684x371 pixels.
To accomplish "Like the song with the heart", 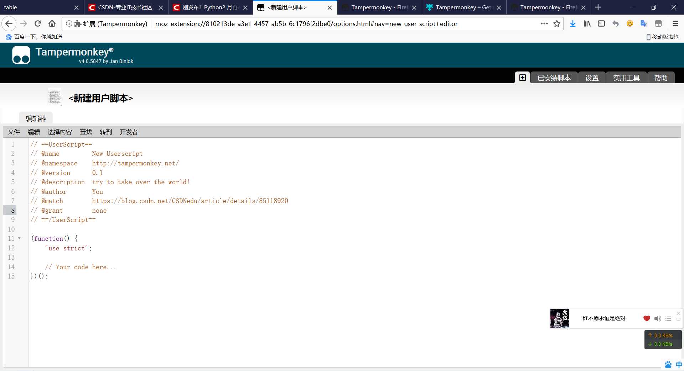I will 647,318.
